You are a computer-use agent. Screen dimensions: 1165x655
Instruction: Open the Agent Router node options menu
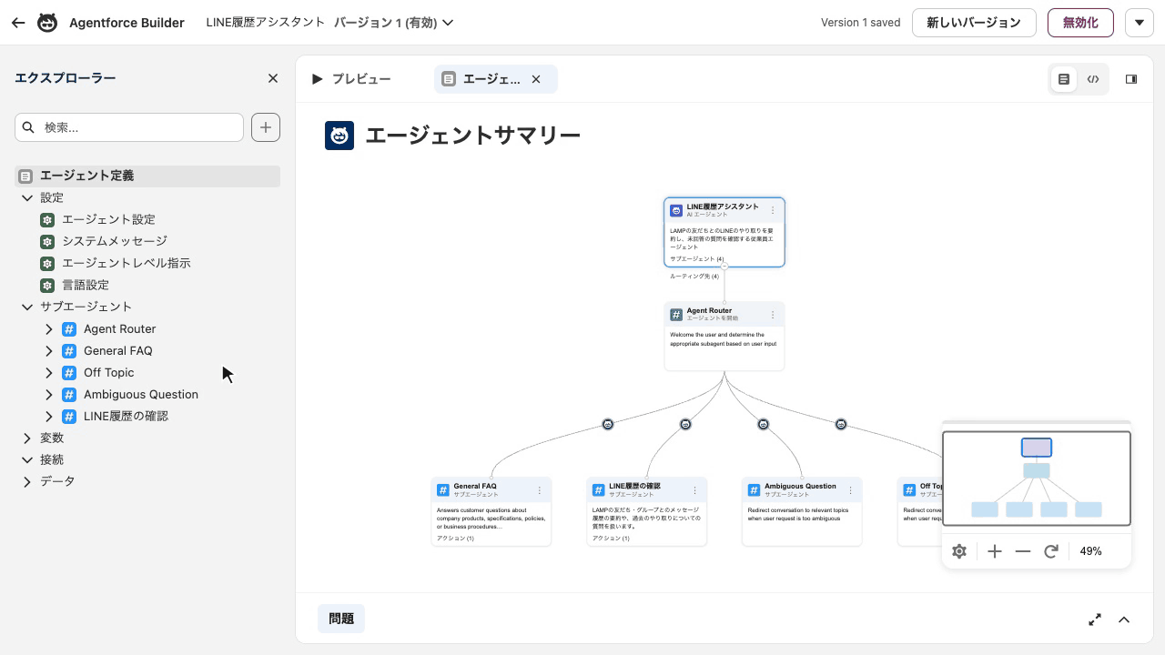[773, 315]
